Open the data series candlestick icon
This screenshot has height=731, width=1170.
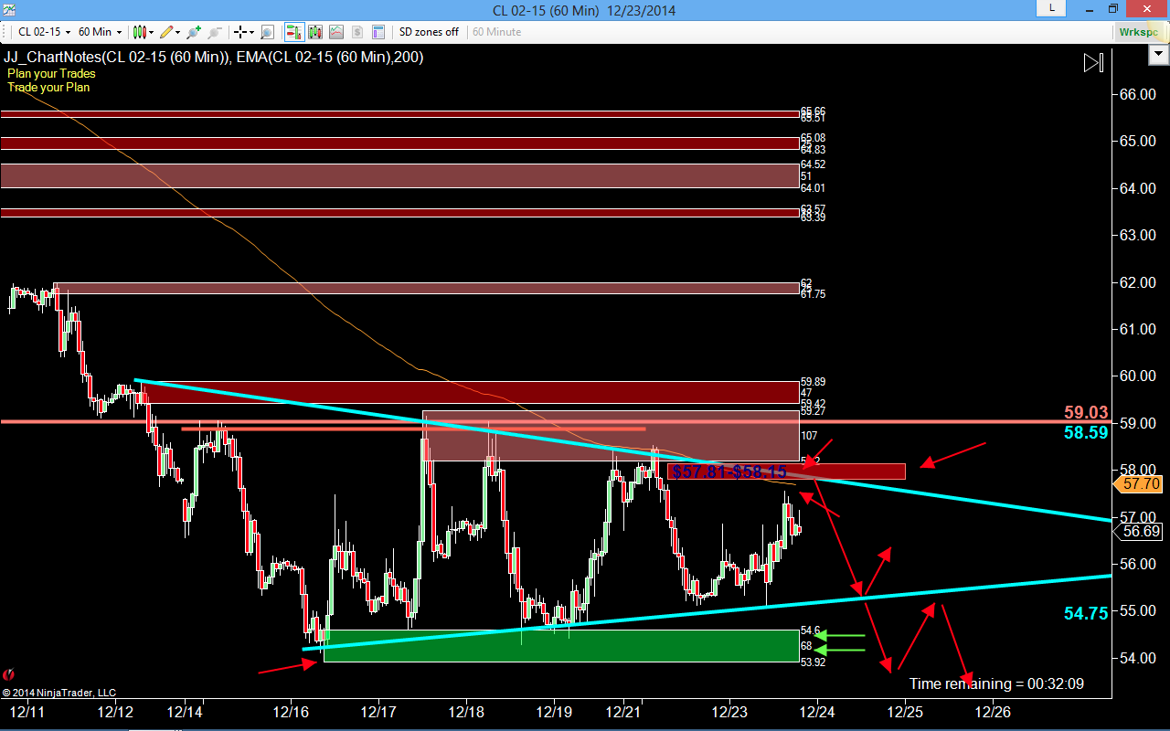[x=316, y=32]
